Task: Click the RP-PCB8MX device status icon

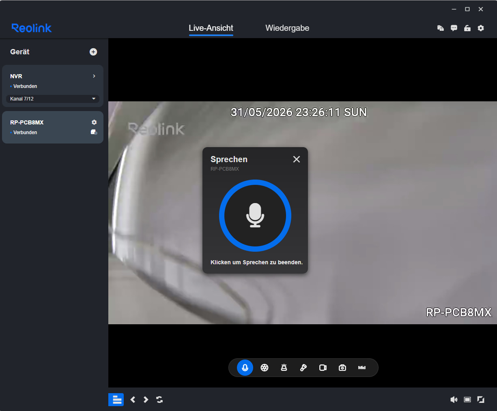Action: (94, 132)
